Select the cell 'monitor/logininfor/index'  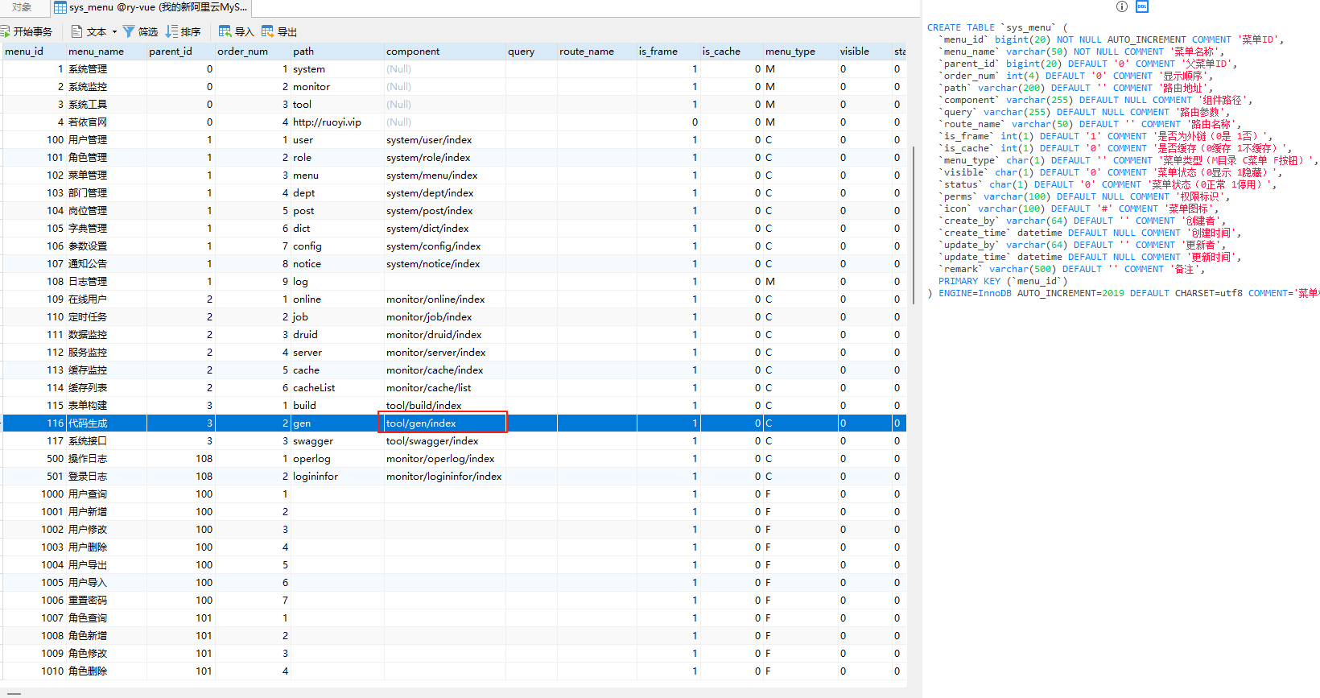pyautogui.click(x=444, y=476)
